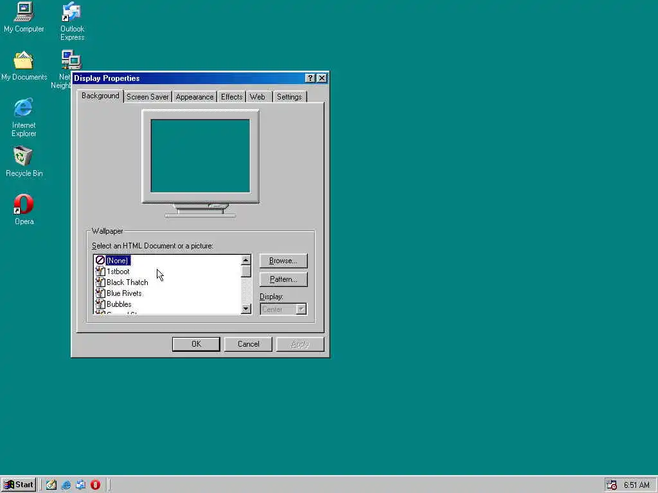Select the 1stboot wallpaper
Viewport: 658px width, 493px height.
pyautogui.click(x=118, y=272)
